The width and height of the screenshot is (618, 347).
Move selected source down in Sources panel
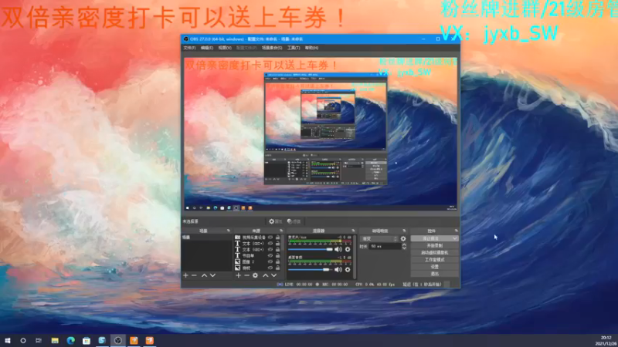(274, 275)
